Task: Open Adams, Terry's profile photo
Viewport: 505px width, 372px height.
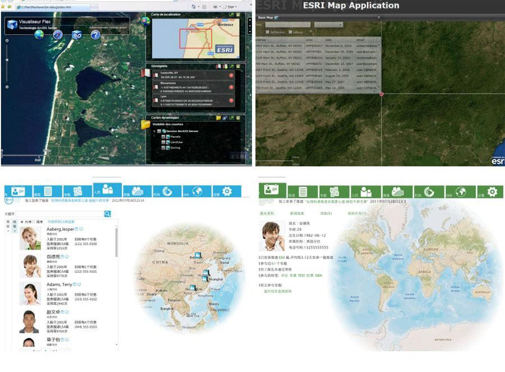Action: pos(30,294)
